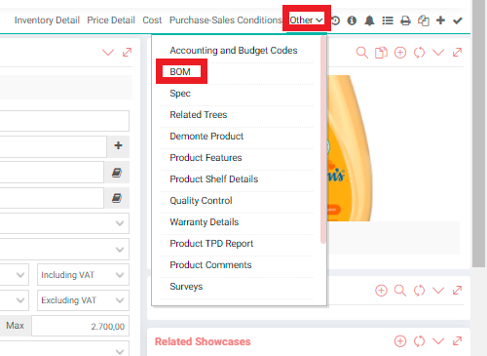Click the printer icon in top toolbar
This screenshot has height=356, width=487.
(x=405, y=20)
